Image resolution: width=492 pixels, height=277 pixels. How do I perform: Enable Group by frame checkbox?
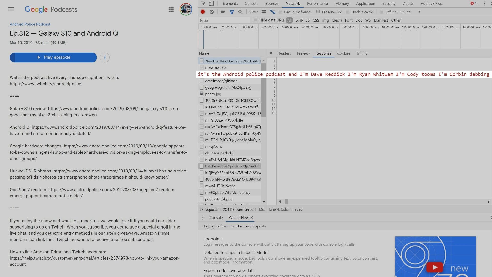[x=280, y=12]
